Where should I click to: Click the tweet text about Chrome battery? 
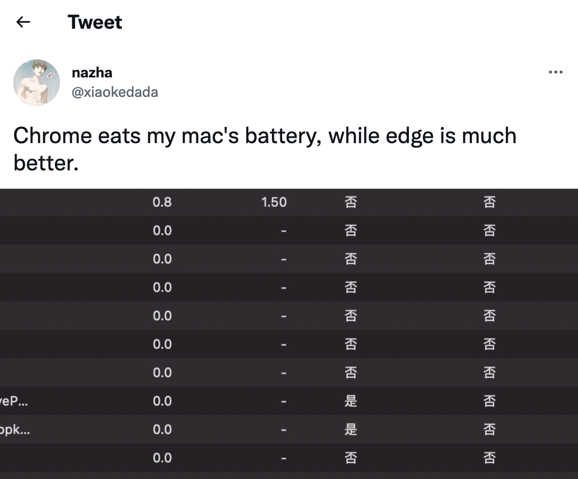(x=265, y=149)
